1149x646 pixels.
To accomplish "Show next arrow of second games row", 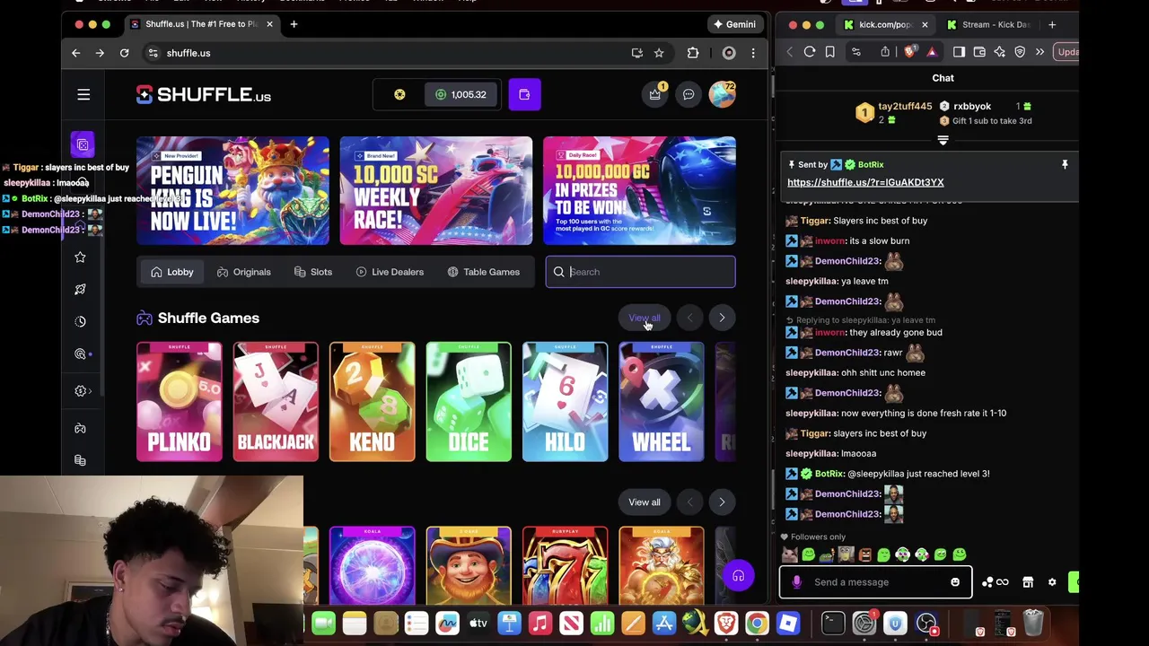I will 722,502.
